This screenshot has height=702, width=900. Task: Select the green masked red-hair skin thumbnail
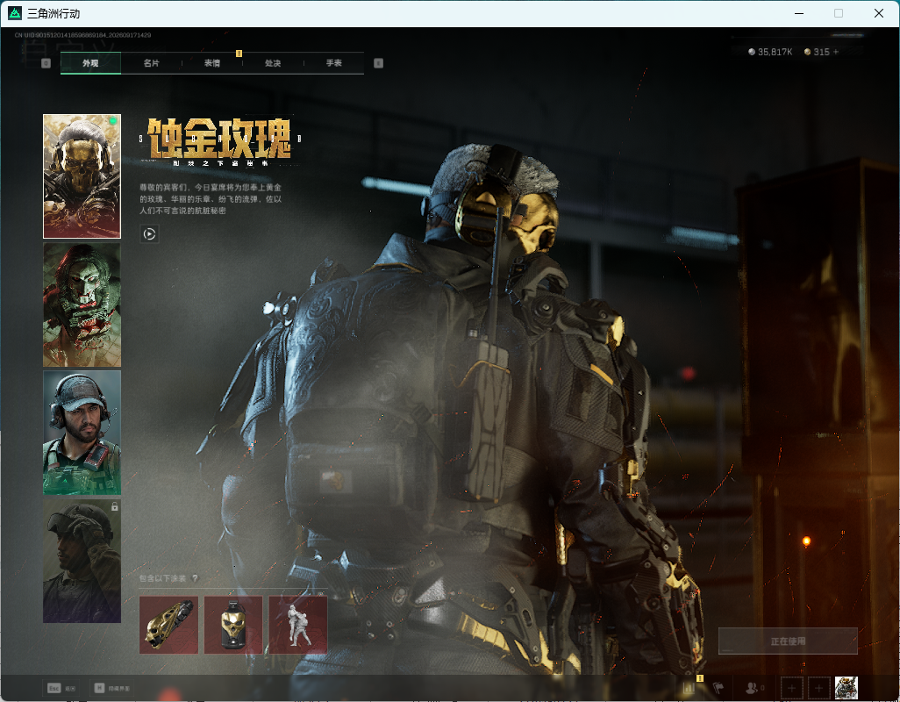82,304
